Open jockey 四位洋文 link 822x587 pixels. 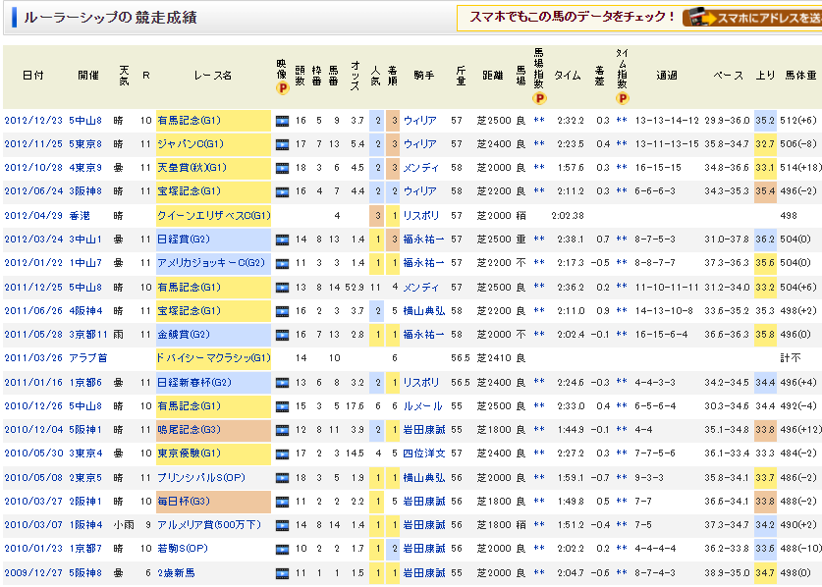click(423, 453)
